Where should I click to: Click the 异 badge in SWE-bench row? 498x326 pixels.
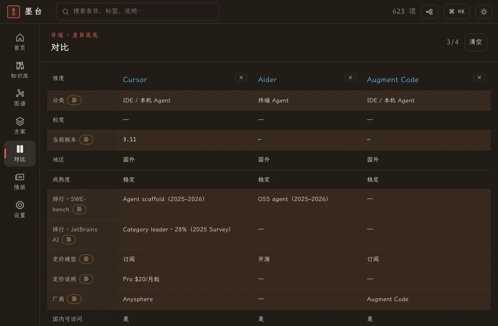pos(79,209)
